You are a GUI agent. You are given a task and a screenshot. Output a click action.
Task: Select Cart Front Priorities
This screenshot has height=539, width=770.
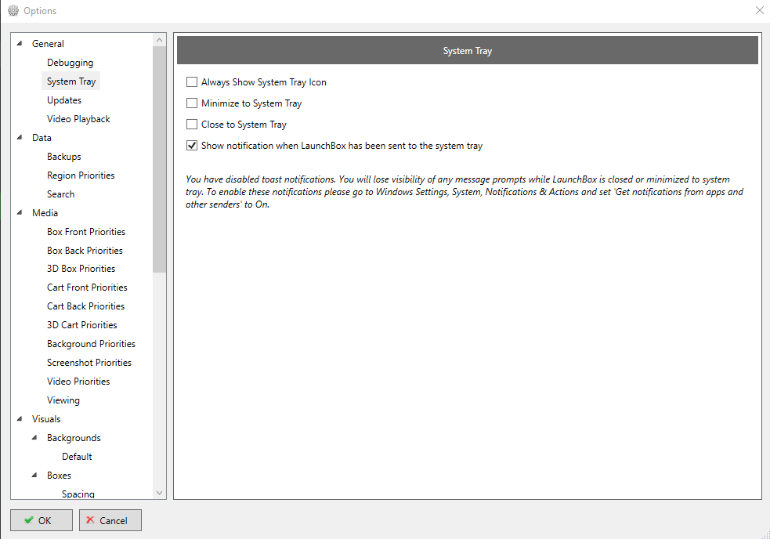pyautogui.click(x=88, y=288)
